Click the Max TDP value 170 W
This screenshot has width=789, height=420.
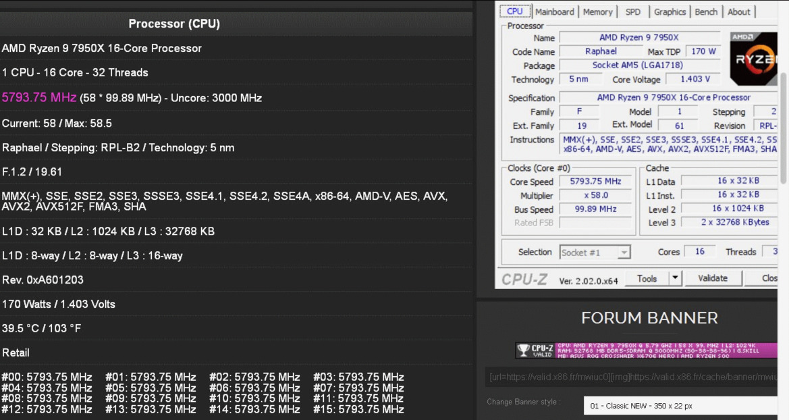pos(703,51)
